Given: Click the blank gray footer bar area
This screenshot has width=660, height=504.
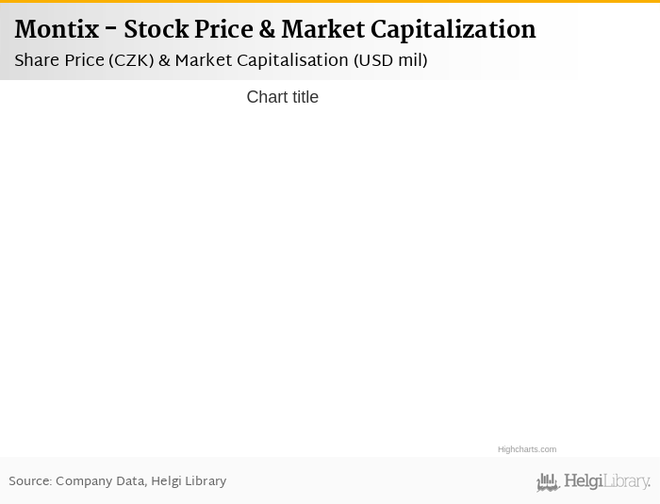Looking at the screenshot, I should click(377, 481).
